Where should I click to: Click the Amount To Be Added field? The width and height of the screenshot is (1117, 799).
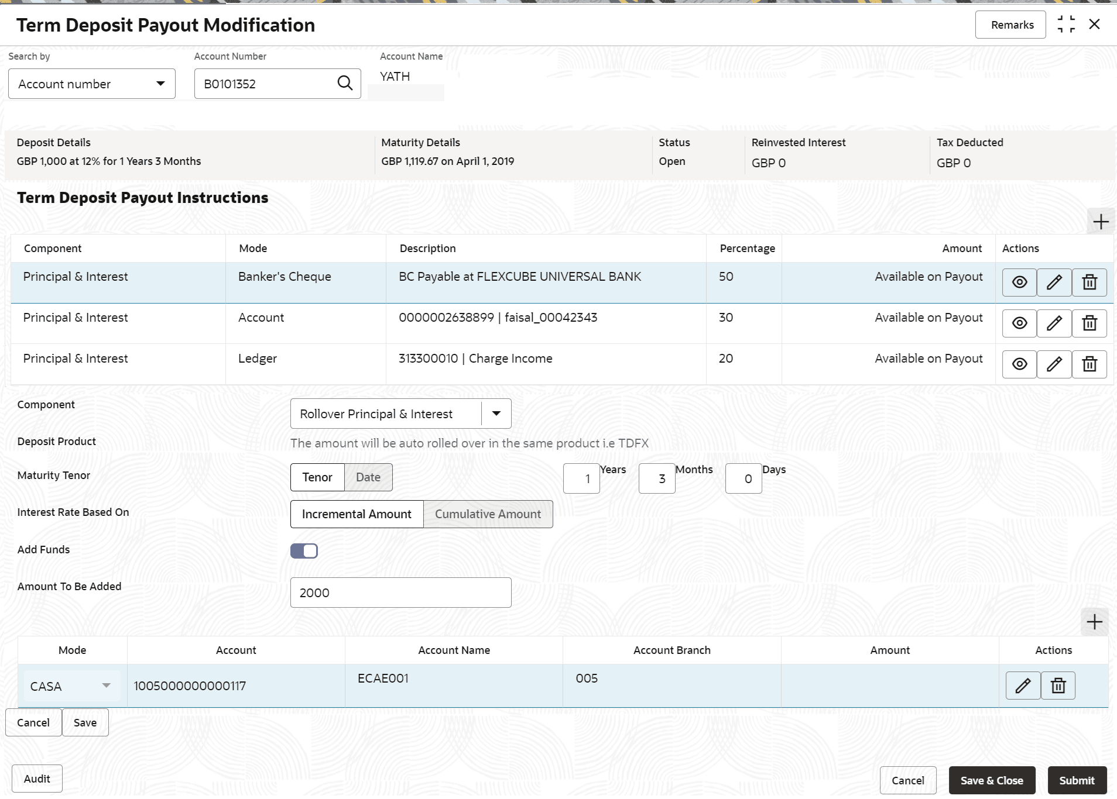pyautogui.click(x=400, y=593)
